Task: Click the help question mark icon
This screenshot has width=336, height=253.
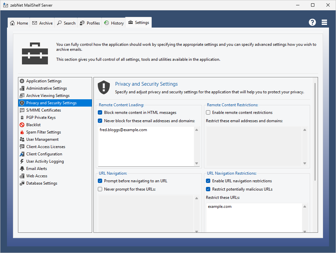Action: coord(312,22)
